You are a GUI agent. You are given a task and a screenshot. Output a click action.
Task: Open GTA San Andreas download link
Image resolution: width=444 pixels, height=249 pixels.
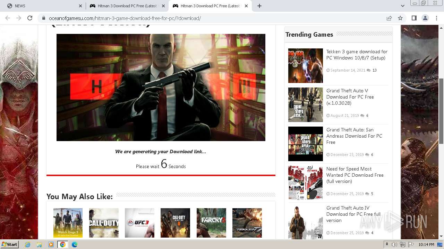tap(354, 136)
